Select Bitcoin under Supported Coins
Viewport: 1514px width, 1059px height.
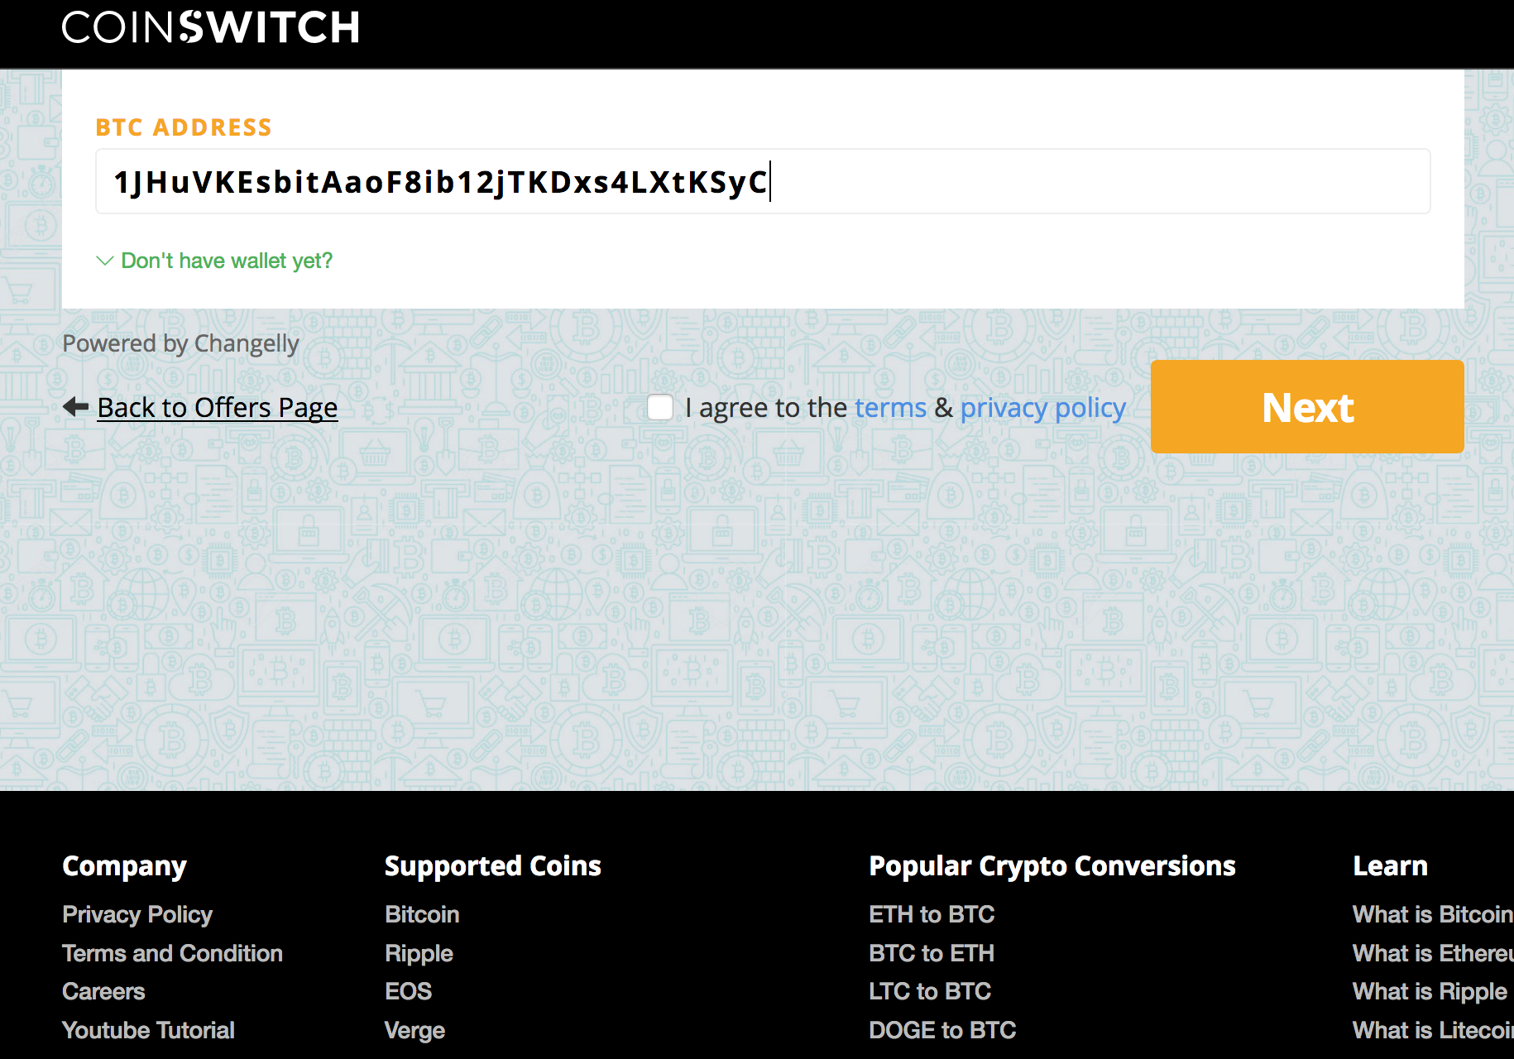tap(422, 914)
